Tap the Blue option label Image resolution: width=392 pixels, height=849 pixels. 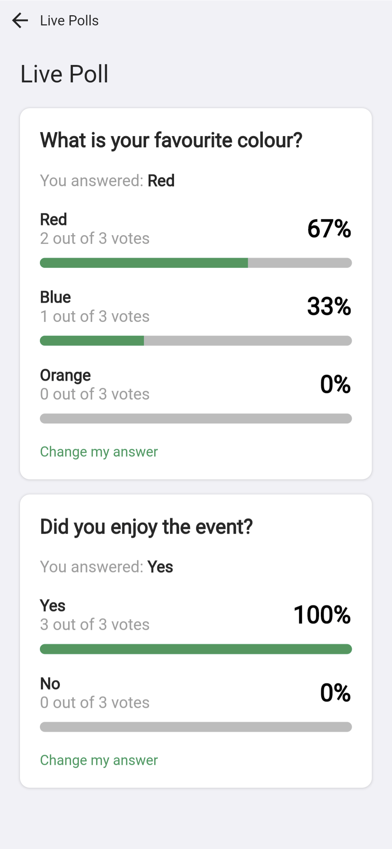tap(55, 297)
